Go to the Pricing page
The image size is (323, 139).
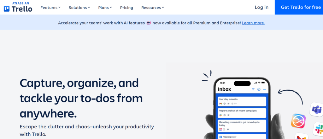[126, 8]
